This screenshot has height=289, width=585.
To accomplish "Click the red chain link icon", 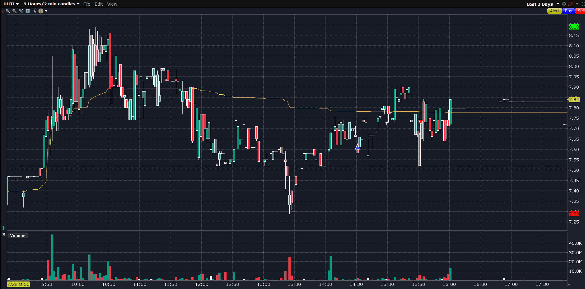I will [571, 4].
